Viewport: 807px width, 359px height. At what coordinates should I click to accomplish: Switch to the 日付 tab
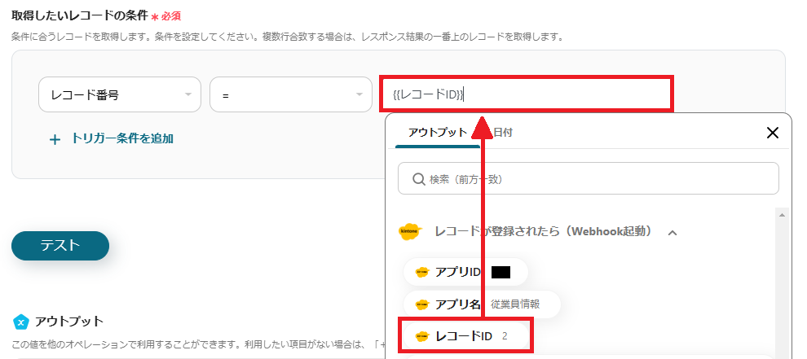(503, 133)
